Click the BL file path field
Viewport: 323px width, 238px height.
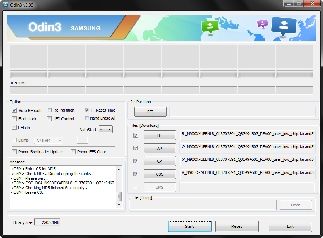[247, 135]
